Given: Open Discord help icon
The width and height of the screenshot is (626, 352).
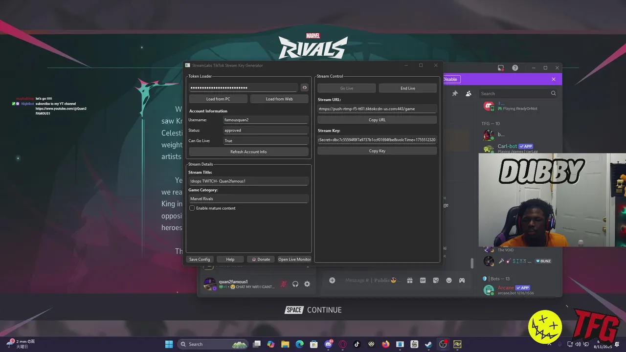Looking at the screenshot, I should tap(515, 68).
